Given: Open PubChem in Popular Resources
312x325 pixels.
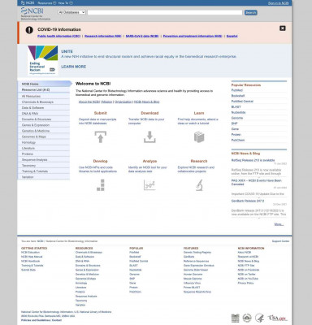Looking at the screenshot, I should (238, 140).
